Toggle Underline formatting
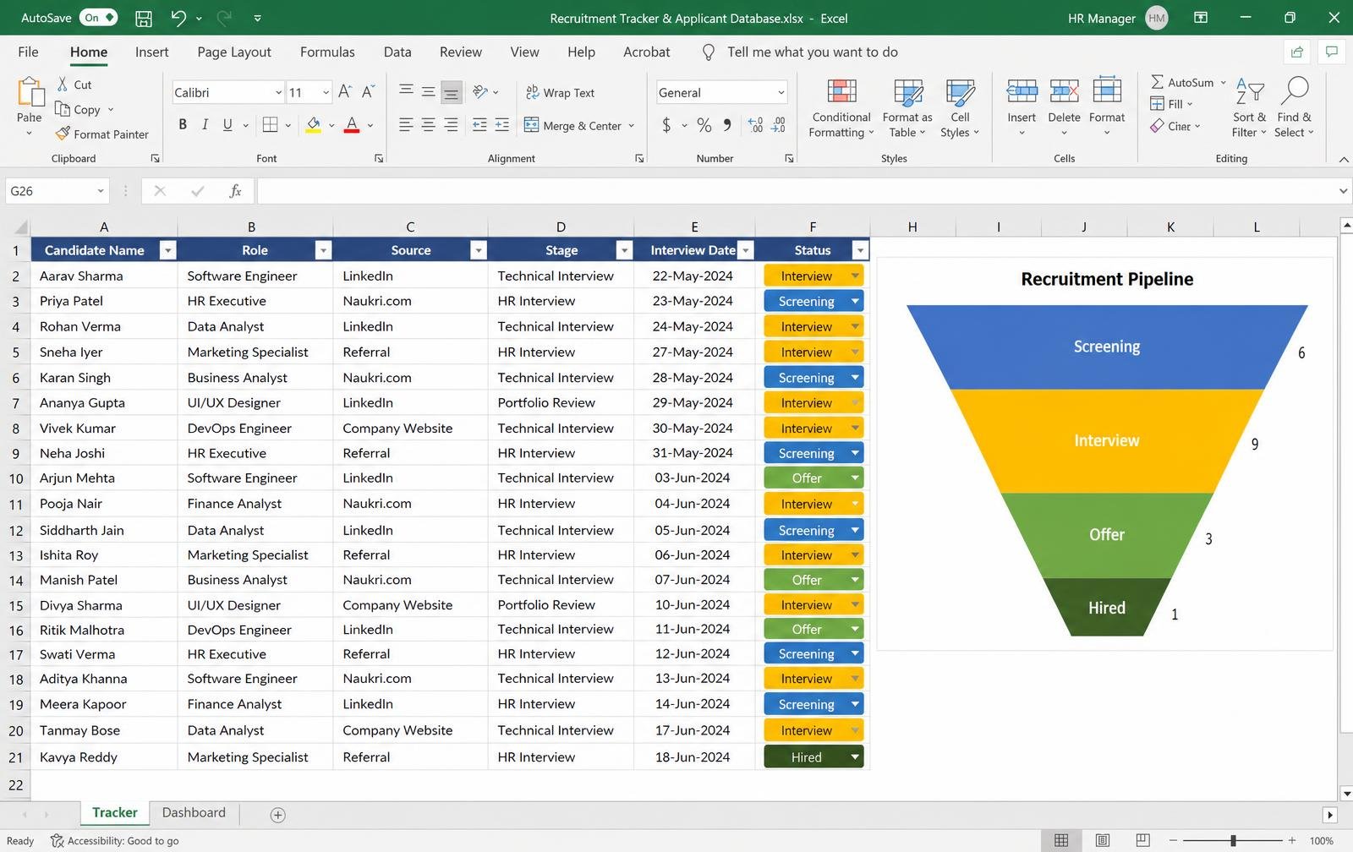This screenshot has width=1353, height=852. click(227, 125)
